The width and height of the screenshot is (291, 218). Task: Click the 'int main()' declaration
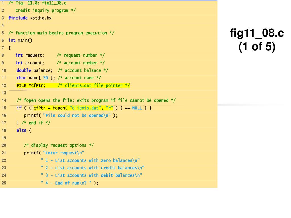20,40
